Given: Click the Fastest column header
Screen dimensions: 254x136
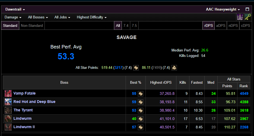Looking at the screenshot, I should tap(197, 82).
